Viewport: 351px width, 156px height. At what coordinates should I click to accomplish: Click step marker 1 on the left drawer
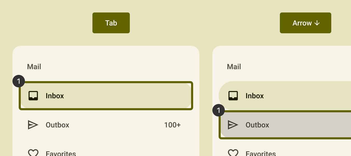[19, 81]
